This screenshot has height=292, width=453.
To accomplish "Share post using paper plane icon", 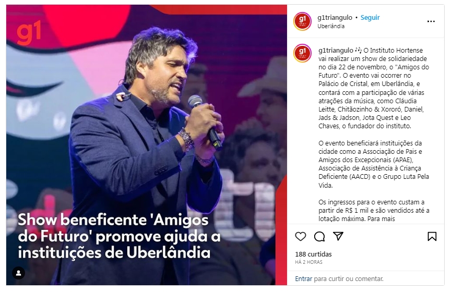I will coord(338,236).
